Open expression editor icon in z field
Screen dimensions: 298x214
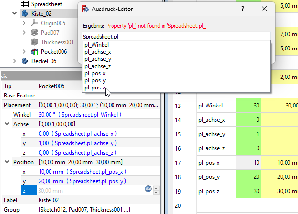pyautogui.click(x=148, y=189)
